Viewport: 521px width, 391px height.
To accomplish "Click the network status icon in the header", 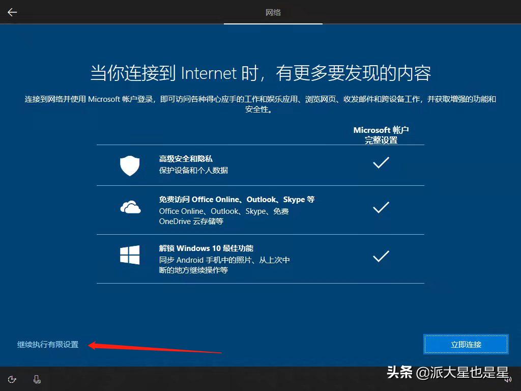I will (x=273, y=12).
